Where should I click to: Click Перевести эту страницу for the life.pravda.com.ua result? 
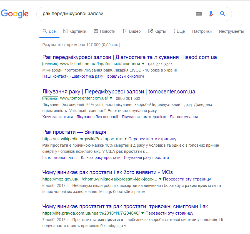coord(169,213)
